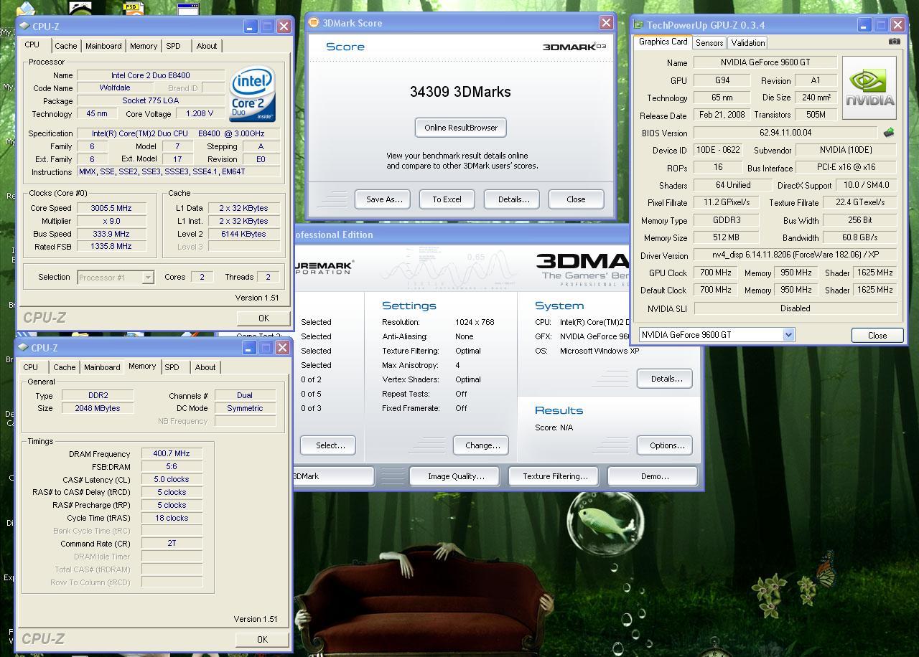Click the BIOS save chip icon in GPU-Z

tap(888, 133)
